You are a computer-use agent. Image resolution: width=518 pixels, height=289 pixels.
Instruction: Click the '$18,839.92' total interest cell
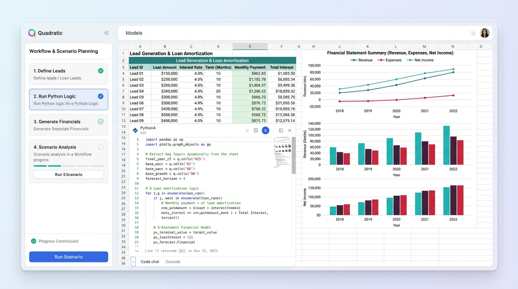282,91
